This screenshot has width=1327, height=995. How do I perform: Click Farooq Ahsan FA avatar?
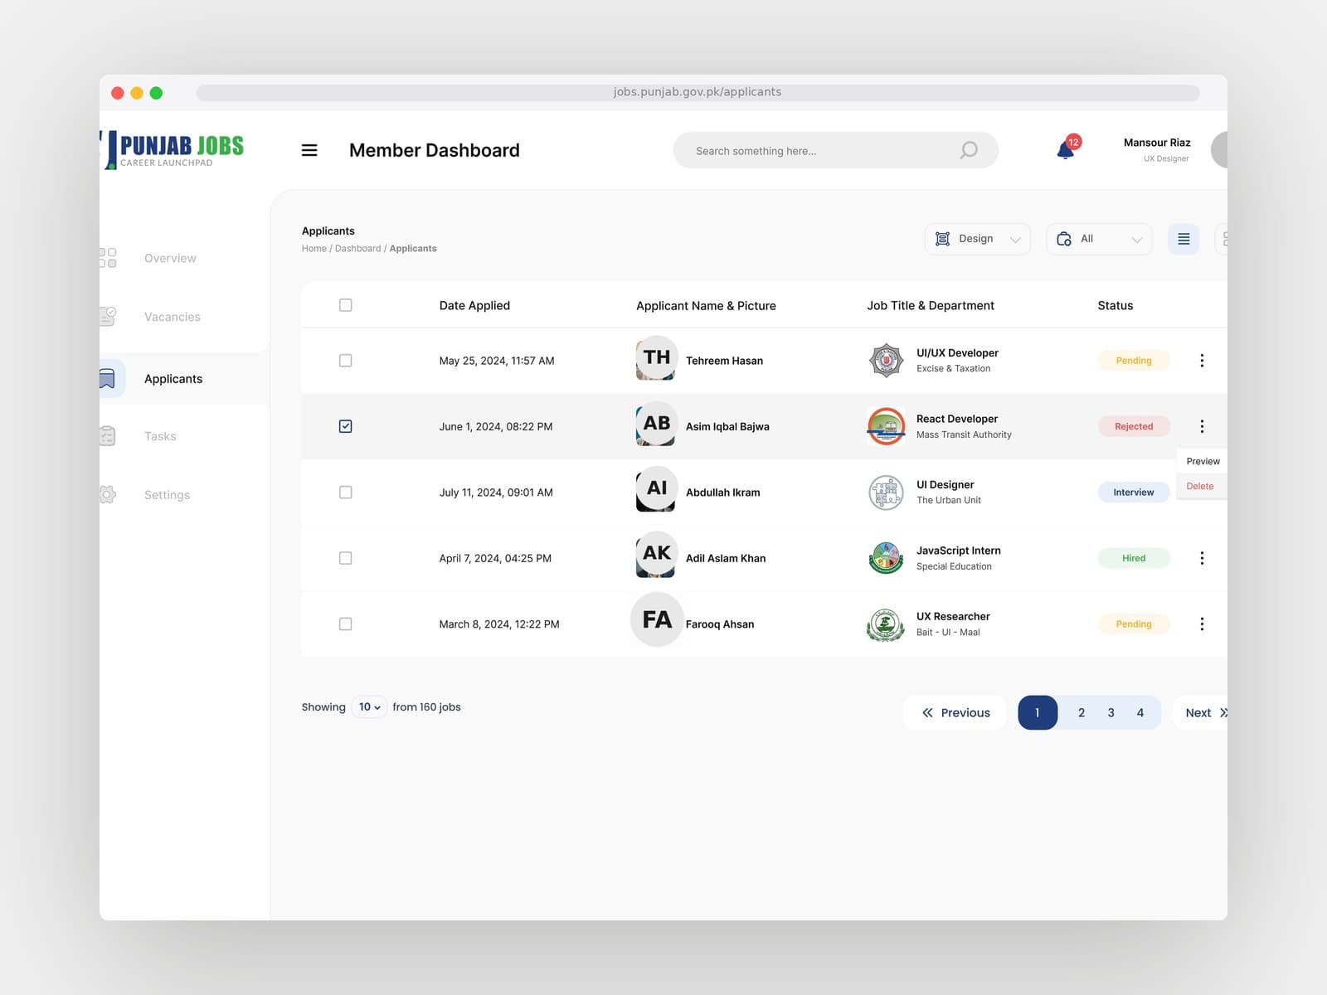(x=657, y=619)
